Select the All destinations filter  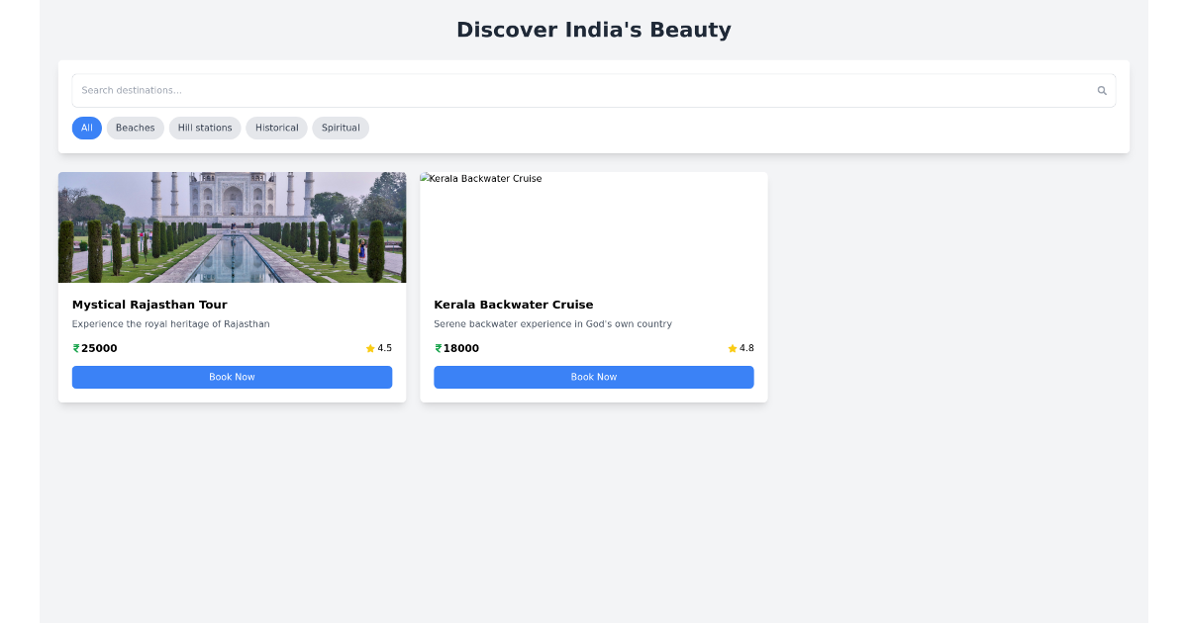coord(86,128)
